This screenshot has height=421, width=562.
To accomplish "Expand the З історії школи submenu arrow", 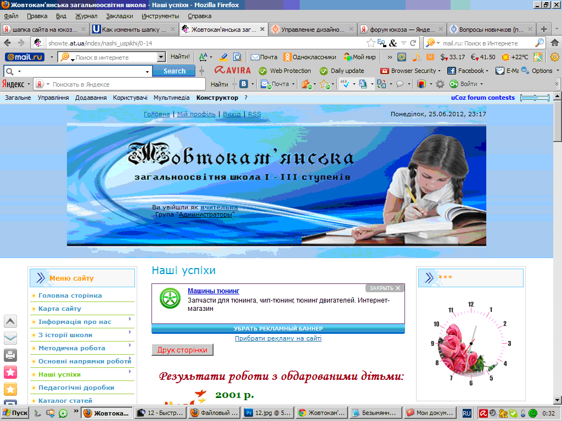I will coord(130,332).
